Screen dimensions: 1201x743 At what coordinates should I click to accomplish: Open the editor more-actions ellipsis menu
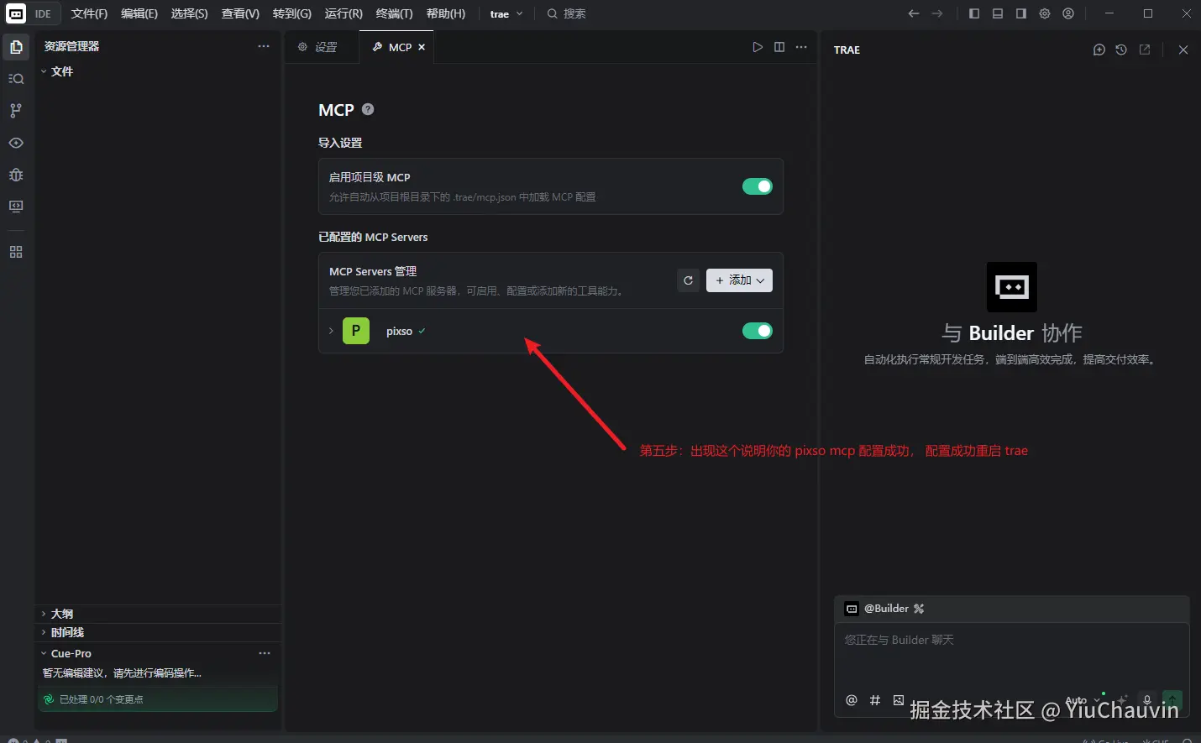pyautogui.click(x=801, y=47)
